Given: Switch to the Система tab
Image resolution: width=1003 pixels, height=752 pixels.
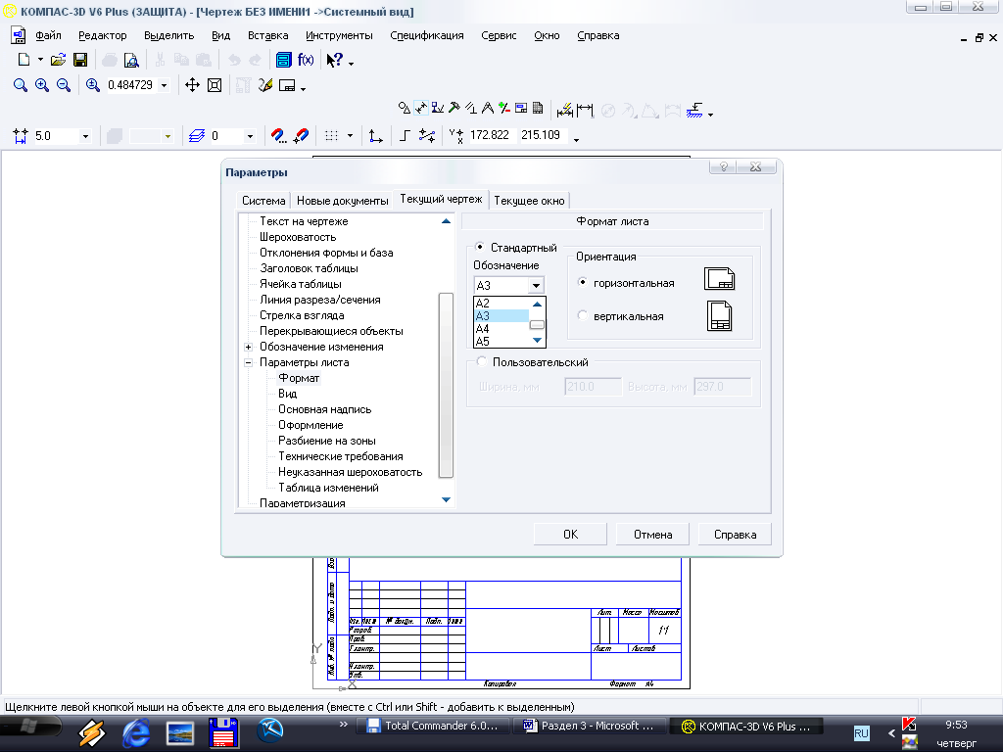Looking at the screenshot, I should click(263, 201).
